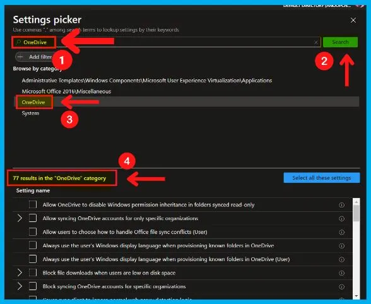Expand Block syncing OneDrive accounts for specific organizations
Image resolution: width=371 pixels, height=304 pixels.
point(20,286)
